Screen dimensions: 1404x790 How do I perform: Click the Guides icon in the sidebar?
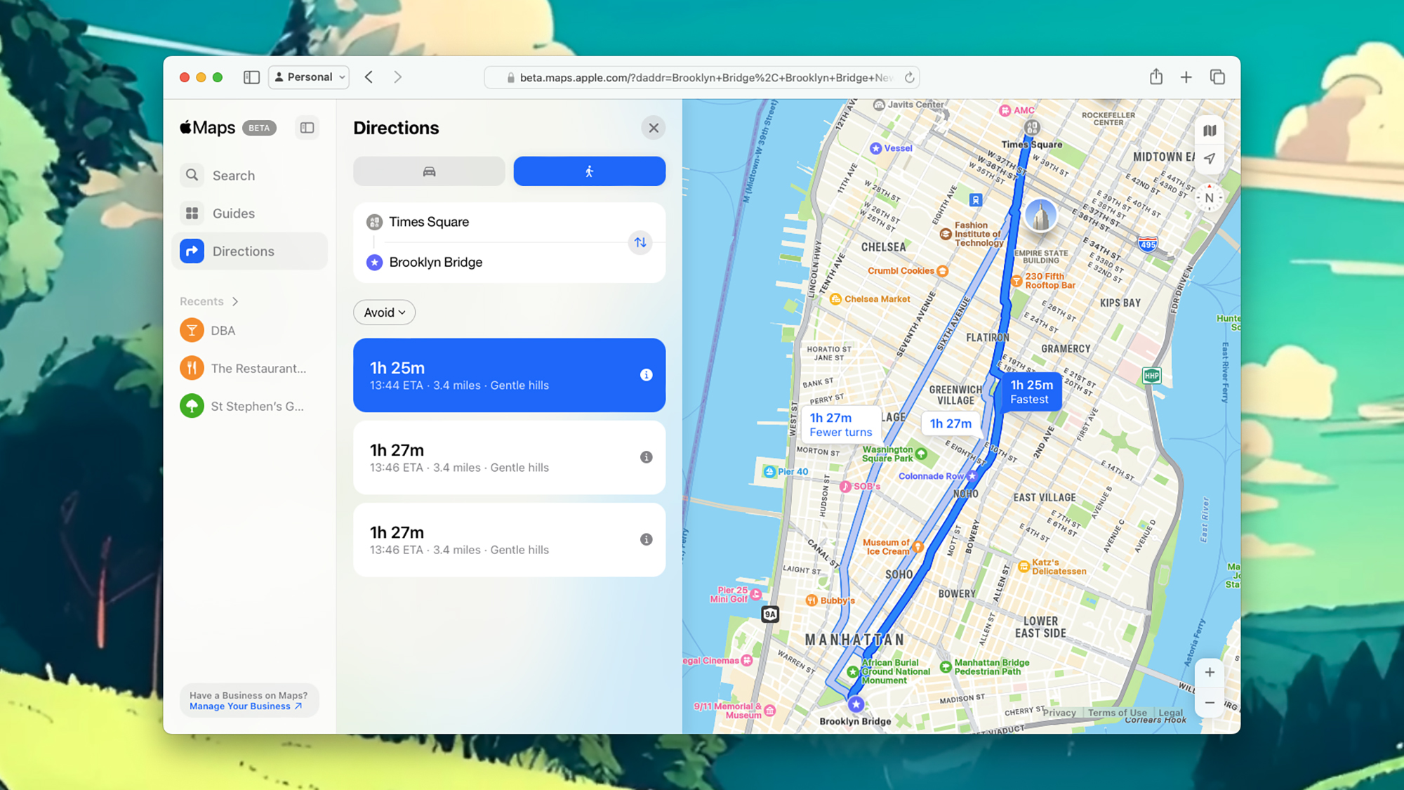(193, 212)
